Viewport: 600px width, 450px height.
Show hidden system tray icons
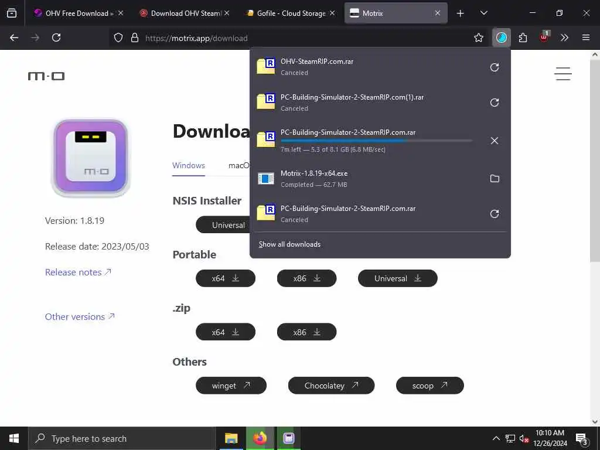coord(496,438)
